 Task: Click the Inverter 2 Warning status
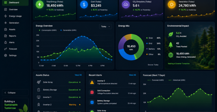tap(75, 105)
